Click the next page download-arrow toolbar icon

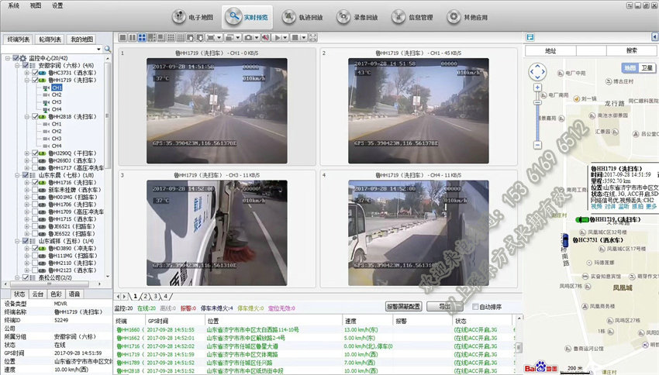click(x=200, y=37)
